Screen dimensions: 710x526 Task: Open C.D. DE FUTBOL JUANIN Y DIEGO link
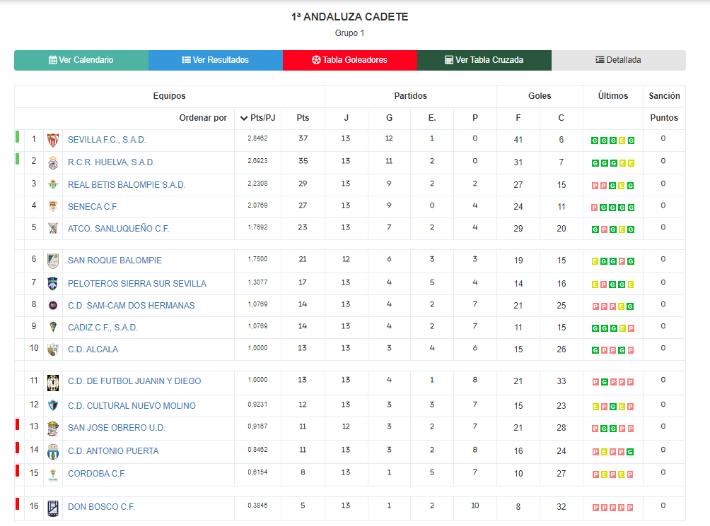[134, 381]
